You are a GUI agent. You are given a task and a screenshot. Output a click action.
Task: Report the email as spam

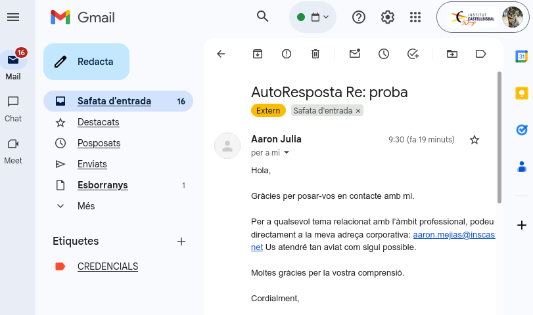(287, 54)
